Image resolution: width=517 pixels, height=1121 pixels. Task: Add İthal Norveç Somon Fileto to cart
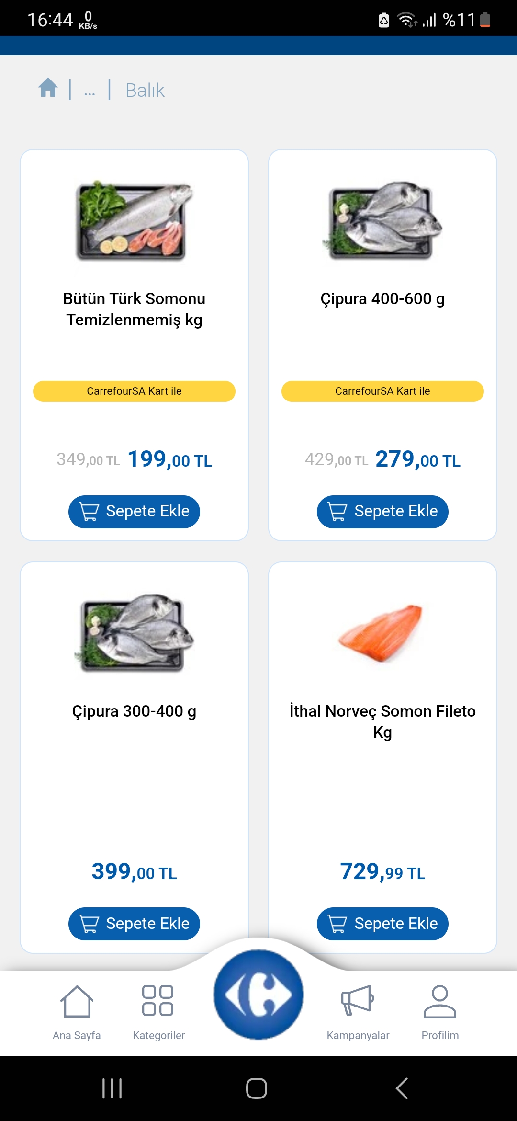pyautogui.click(x=382, y=924)
